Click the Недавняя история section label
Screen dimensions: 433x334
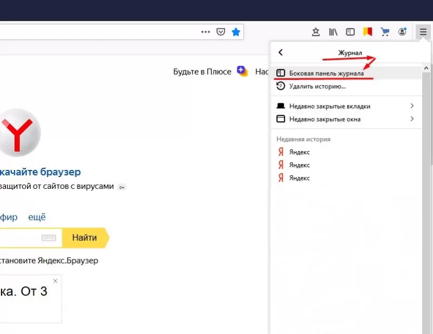303,139
